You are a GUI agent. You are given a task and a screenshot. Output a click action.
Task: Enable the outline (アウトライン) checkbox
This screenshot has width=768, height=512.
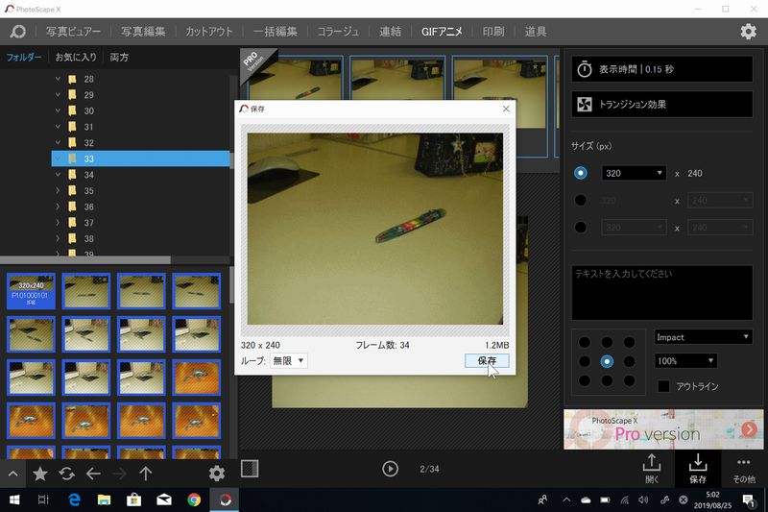[663, 386]
